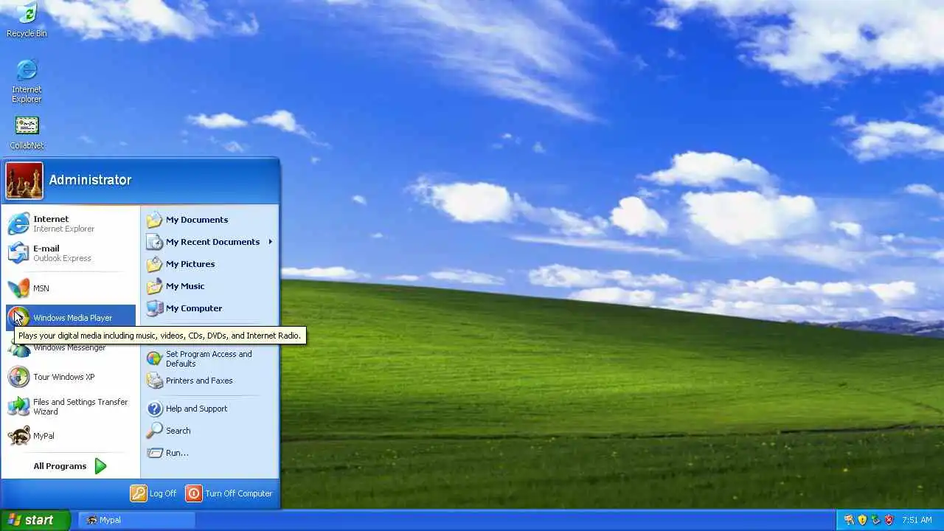Expand All Programs with green arrow

[71, 466]
